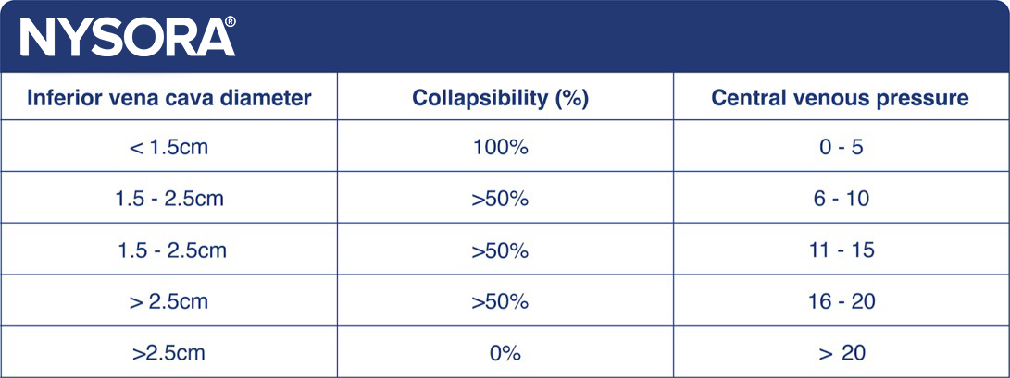Click the 0 - 5 pressure cell
Screen dimensions: 1010x378
point(840,148)
